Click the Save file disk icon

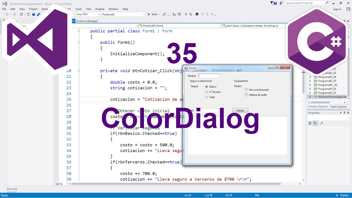[x=34, y=14]
